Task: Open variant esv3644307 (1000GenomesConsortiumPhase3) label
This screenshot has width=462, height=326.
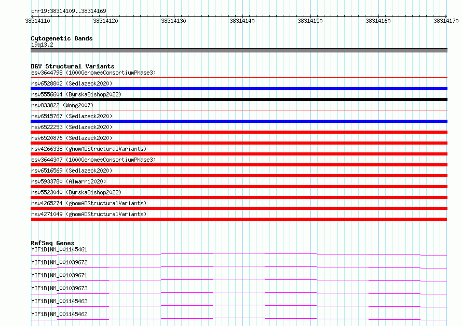Action: pyautogui.click(x=93, y=160)
